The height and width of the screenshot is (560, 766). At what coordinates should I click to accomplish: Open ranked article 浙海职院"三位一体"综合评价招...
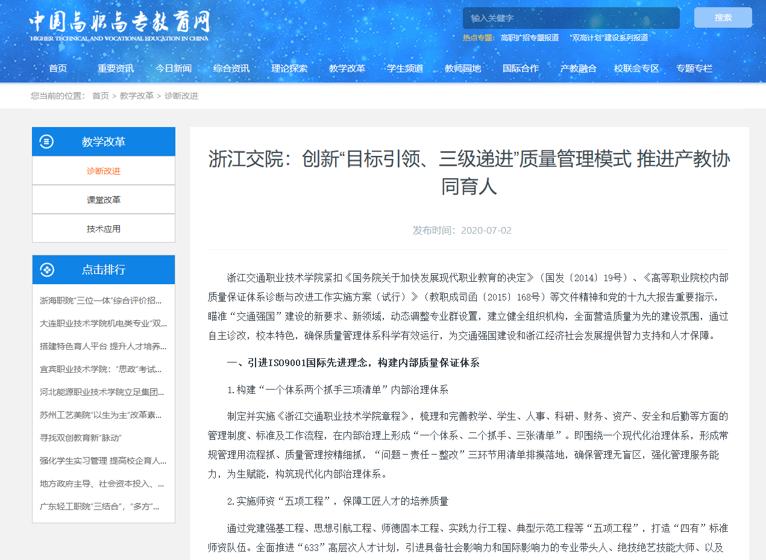click(101, 300)
